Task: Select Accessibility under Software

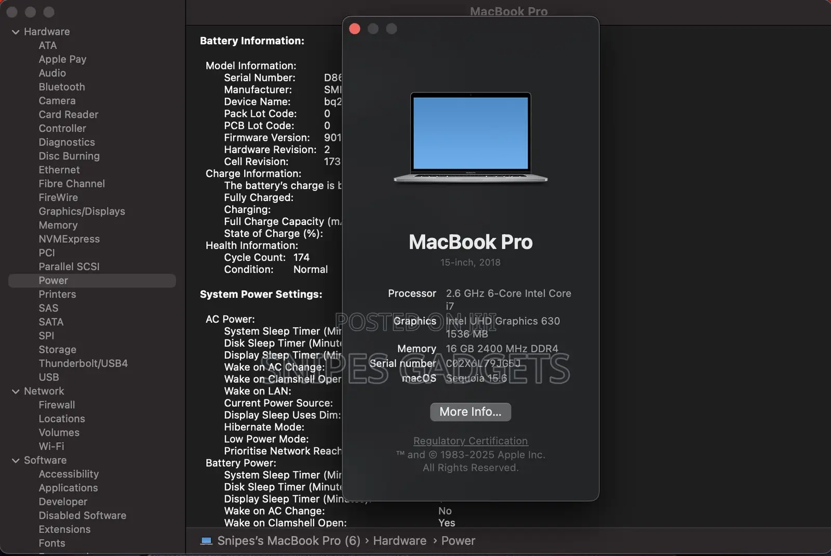Action: (x=69, y=474)
